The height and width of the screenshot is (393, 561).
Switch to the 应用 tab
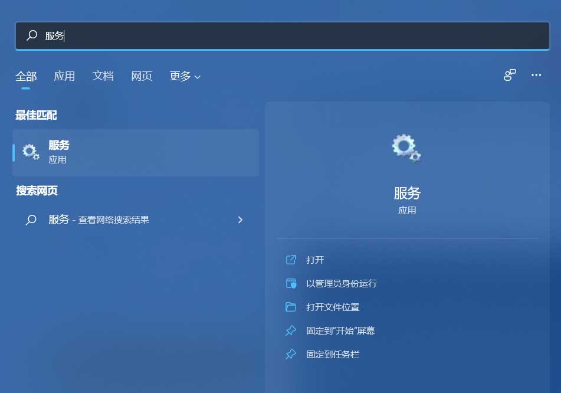tap(64, 76)
